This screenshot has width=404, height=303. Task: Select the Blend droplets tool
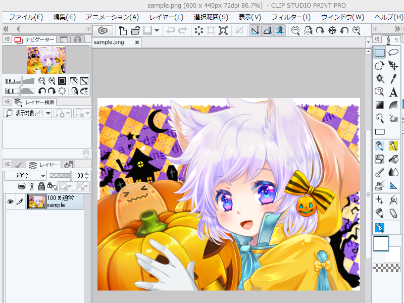(x=393, y=172)
